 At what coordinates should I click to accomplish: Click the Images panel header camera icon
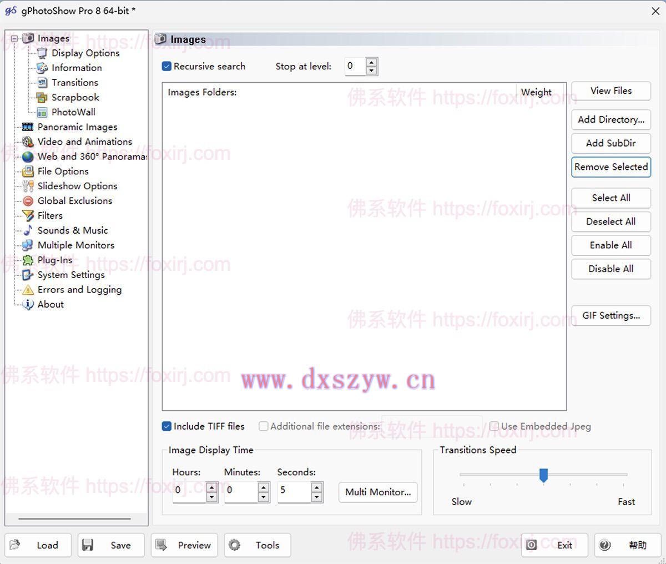[160, 39]
